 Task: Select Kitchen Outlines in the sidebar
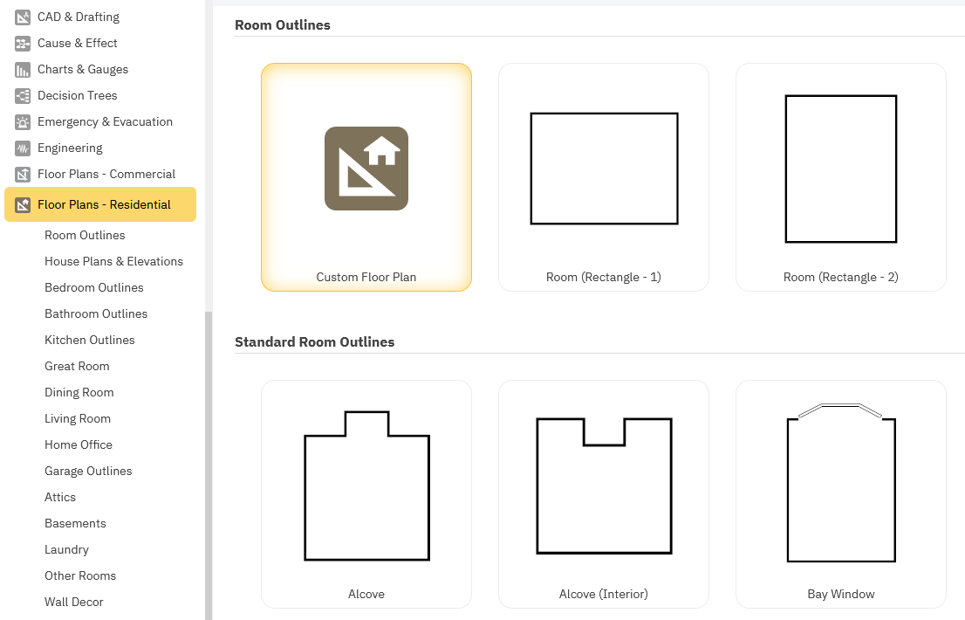[90, 340]
